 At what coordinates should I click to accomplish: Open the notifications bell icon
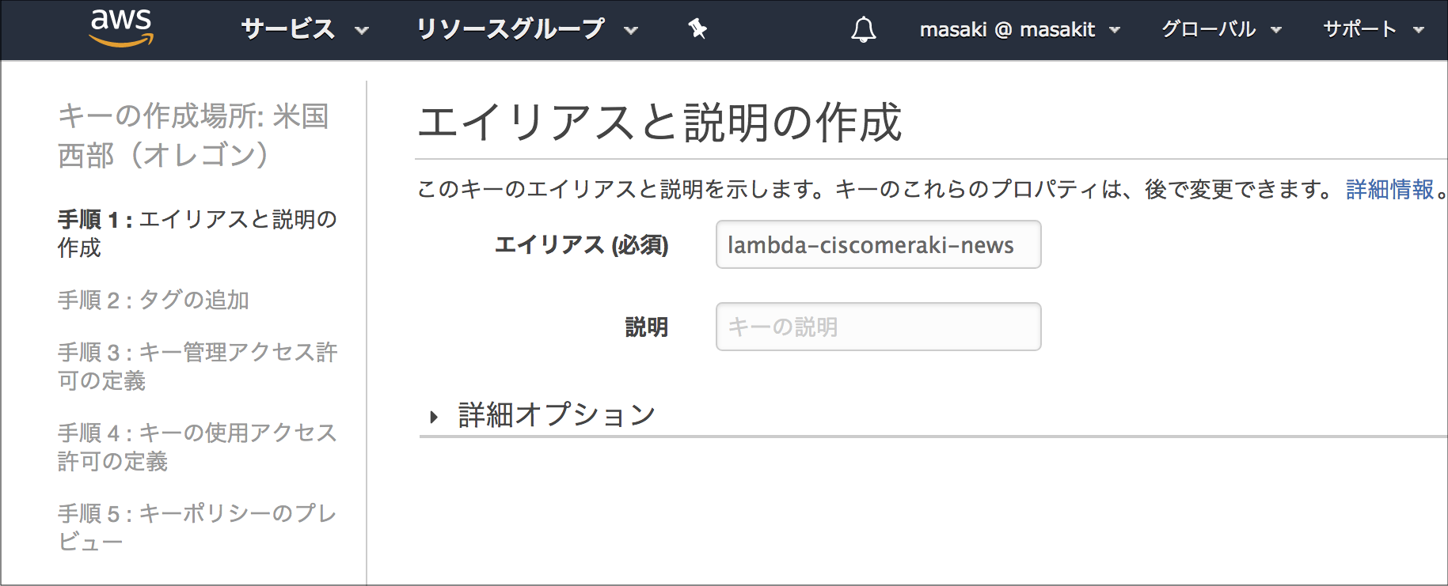tap(863, 29)
